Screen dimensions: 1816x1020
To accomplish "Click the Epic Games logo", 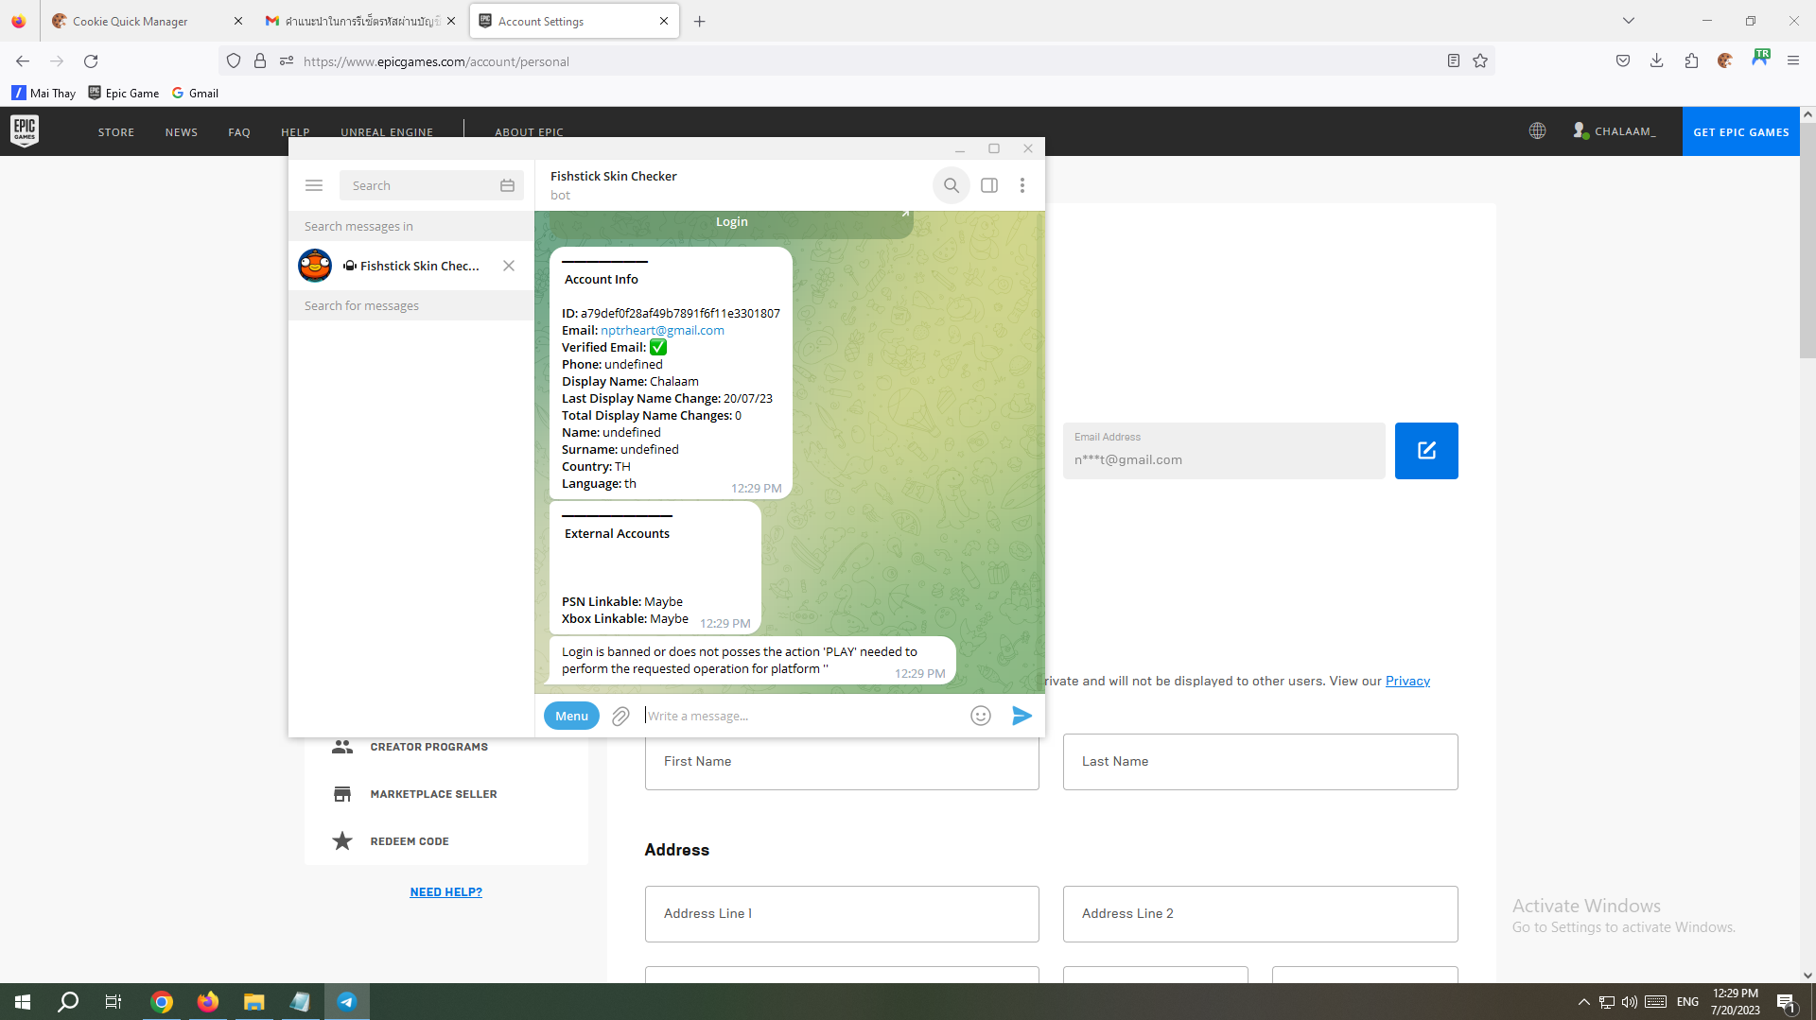I will pos(25,131).
